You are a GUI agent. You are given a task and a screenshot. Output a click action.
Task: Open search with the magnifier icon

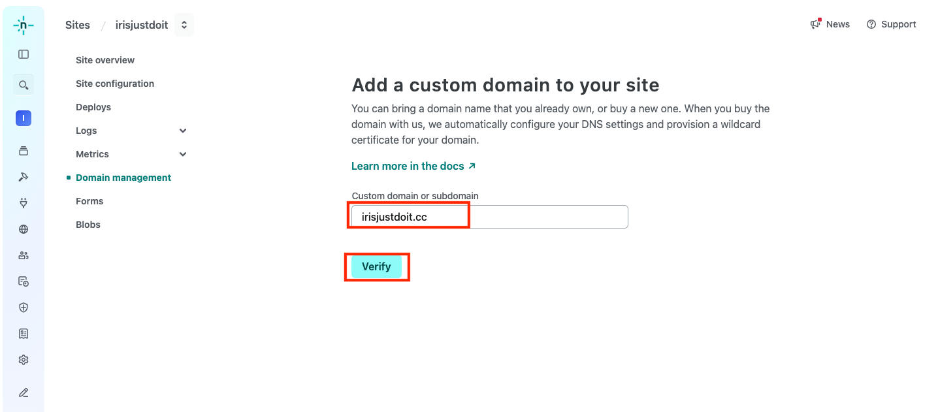pyautogui.click(x=24, y=85)
